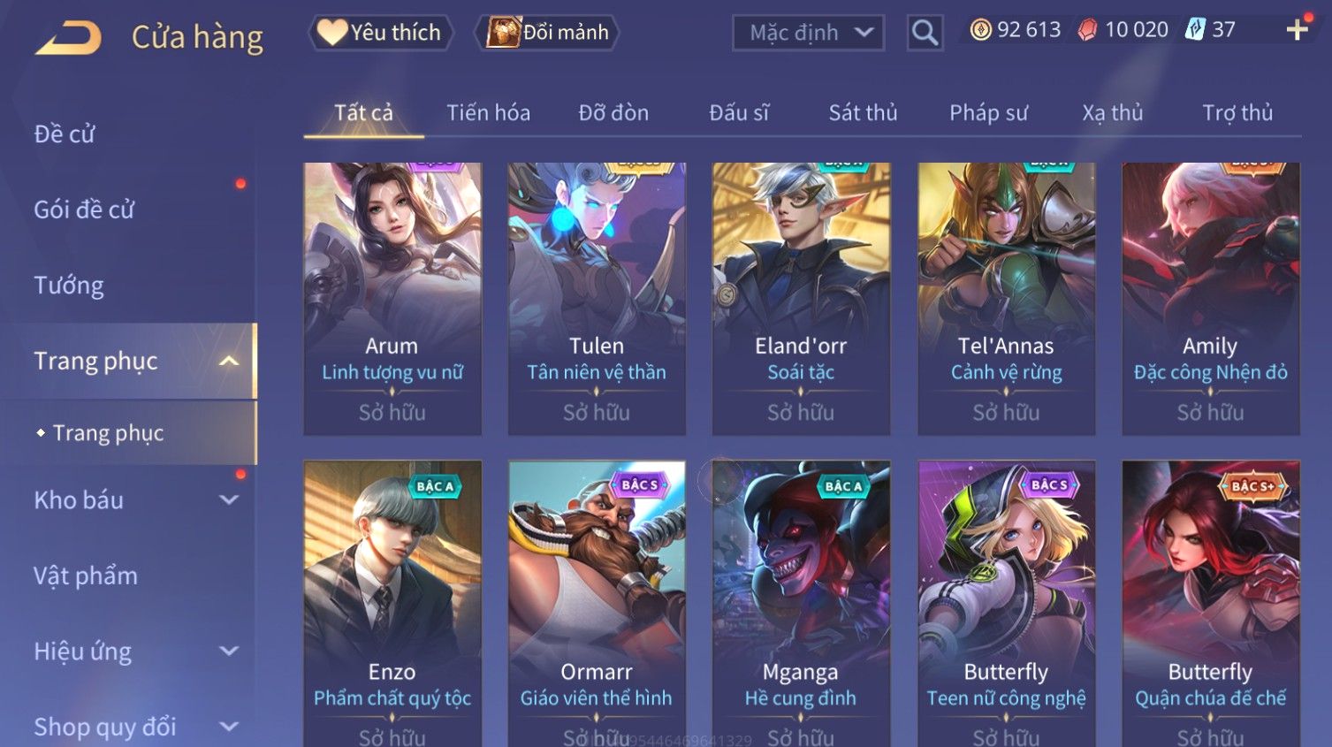The image size is (1332, 747).
Task: Collapse the Trang phục sidebar section
Action: (228, 361)
